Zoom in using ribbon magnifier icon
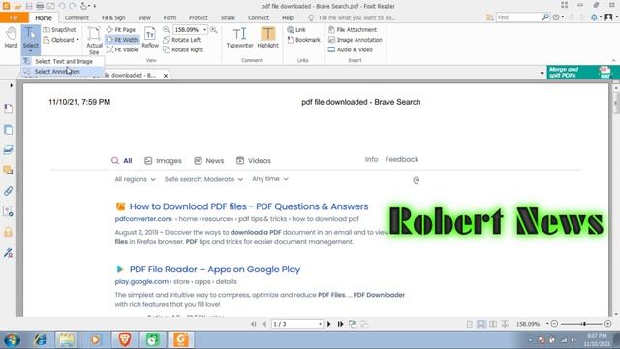Screen dimensions: 620x349 click(x=213, y=30)
